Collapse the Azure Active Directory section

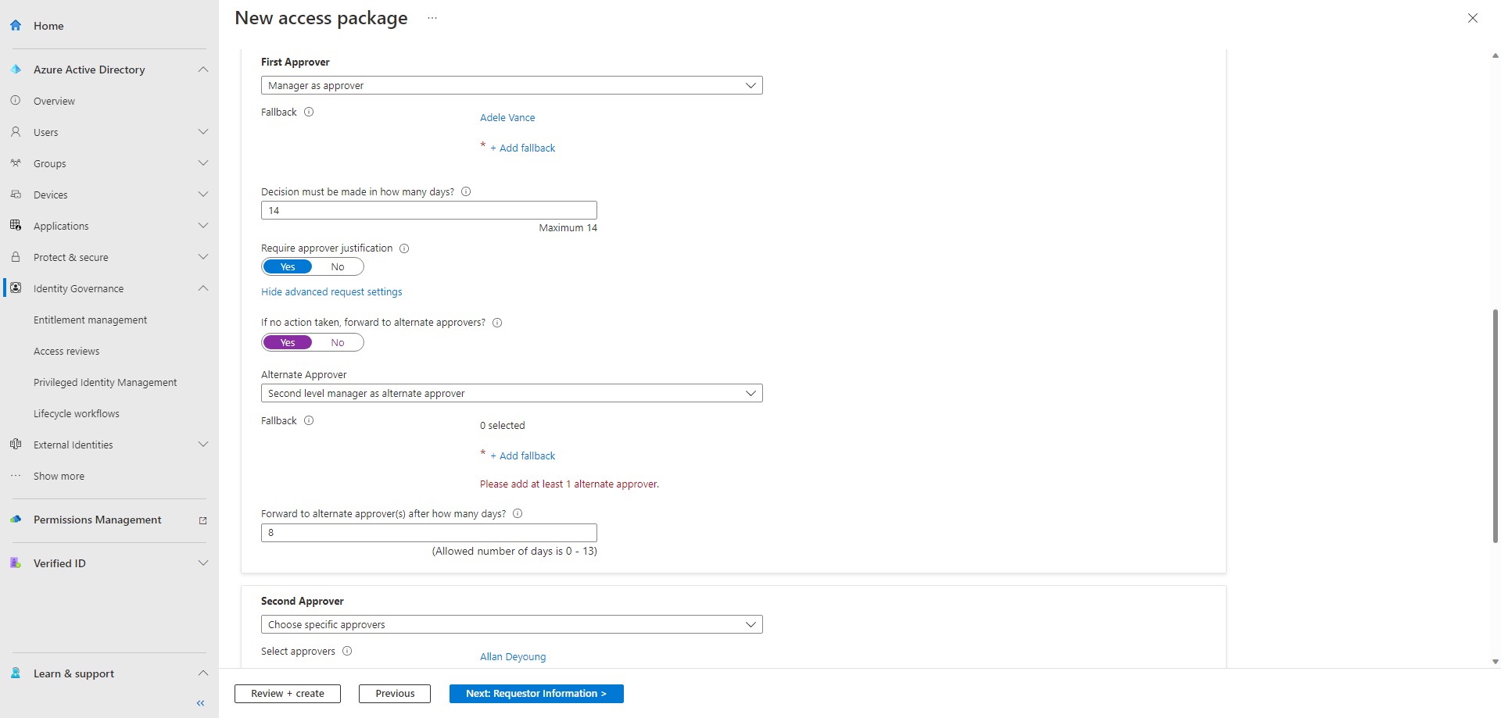click(x=202, y=69)
